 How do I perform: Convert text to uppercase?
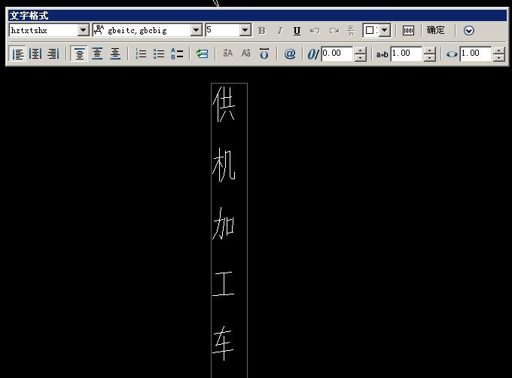point(227,53)
